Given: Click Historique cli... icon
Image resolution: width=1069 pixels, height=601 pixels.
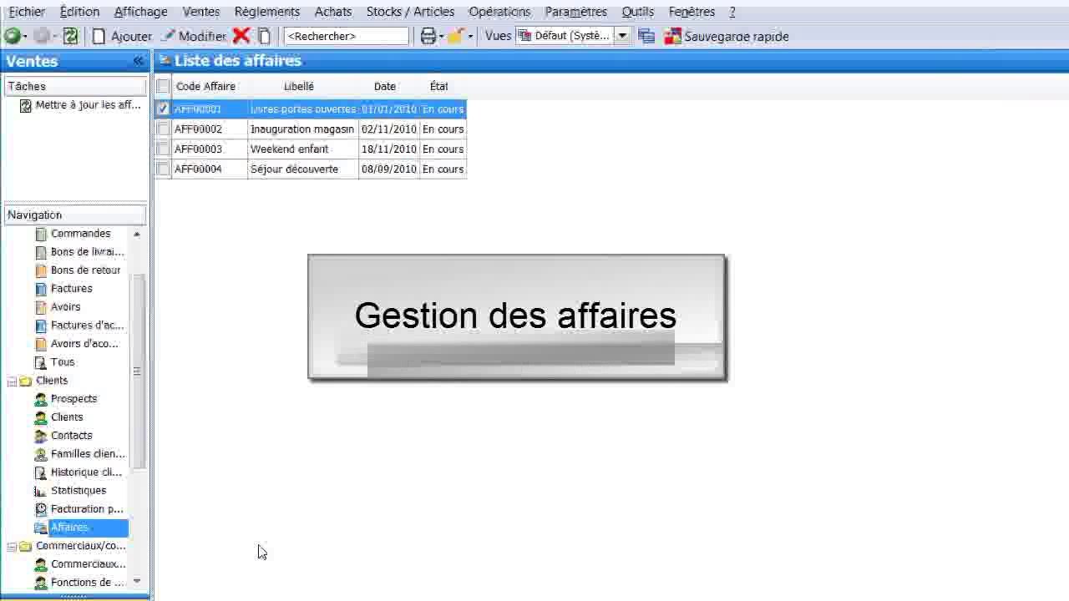Looking at the screenshot, I should (41, 472).
